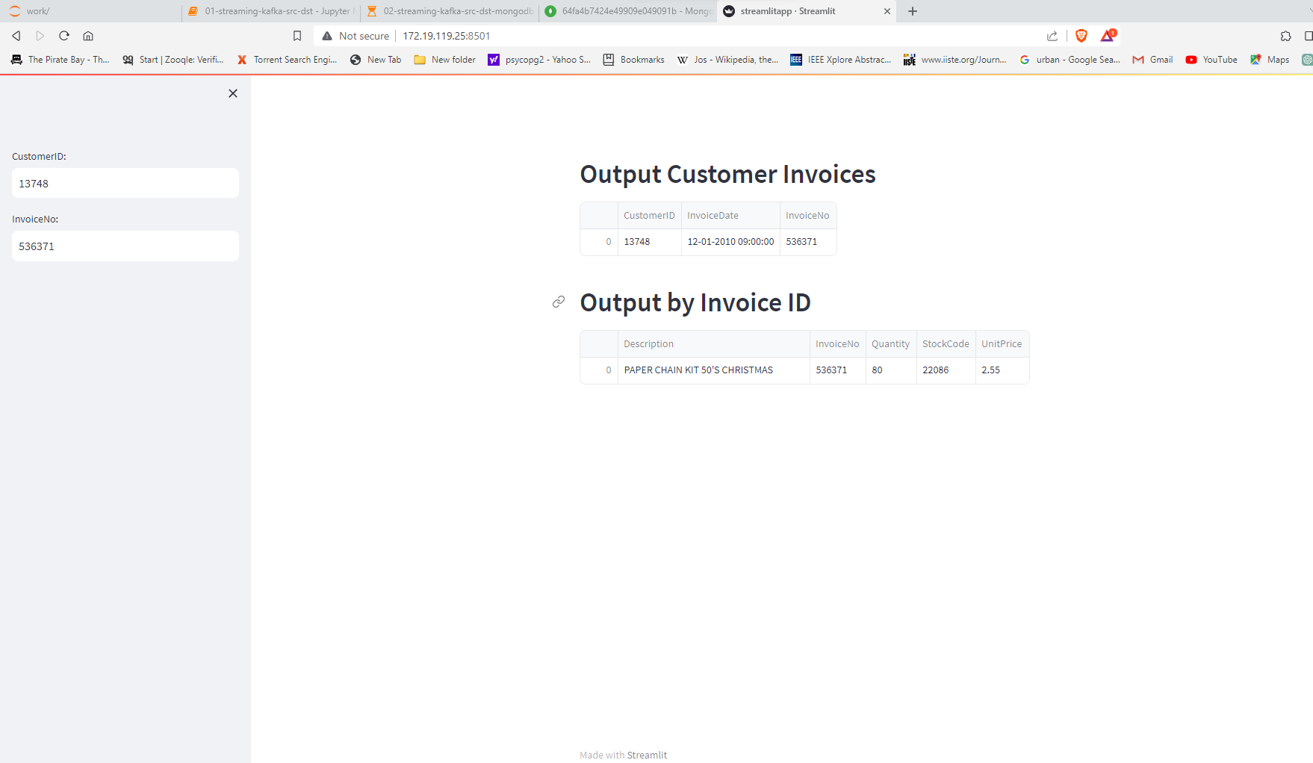Open the Brave Rewards panel
1313x763 pixels.
click(1107, 35)
